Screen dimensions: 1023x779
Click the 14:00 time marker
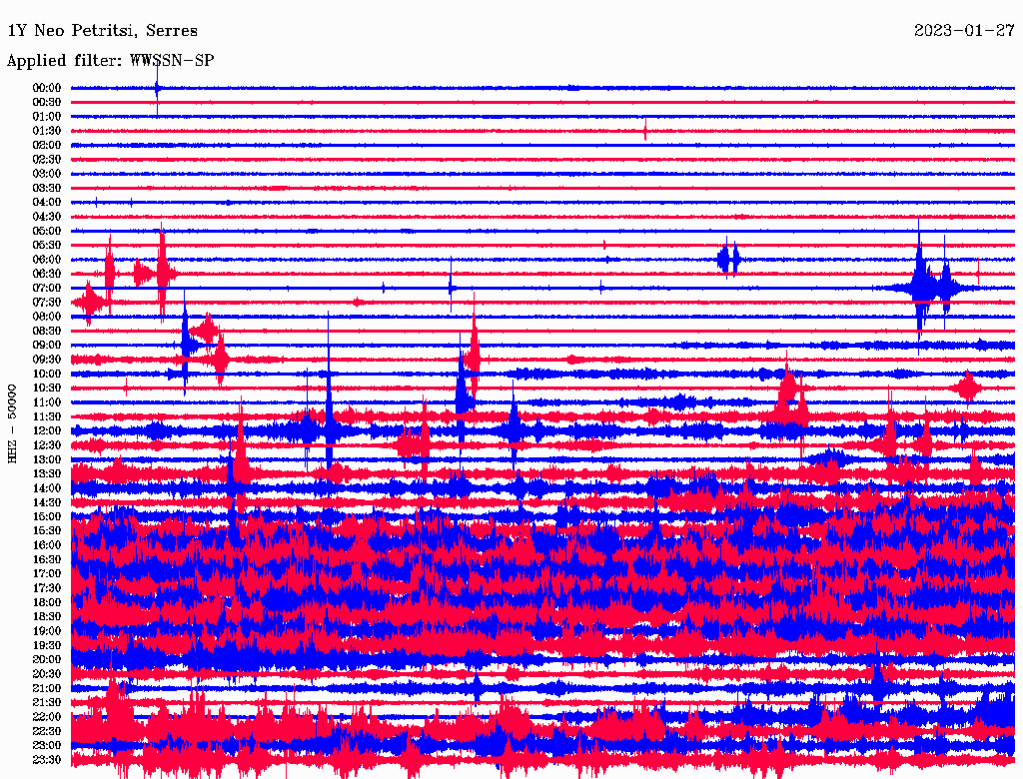(47, 487)
